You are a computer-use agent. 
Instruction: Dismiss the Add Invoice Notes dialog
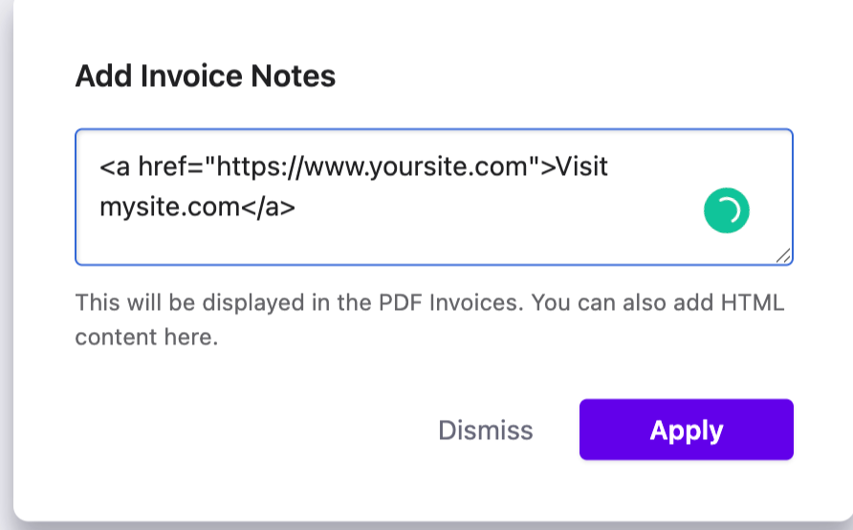click(485, 430)
